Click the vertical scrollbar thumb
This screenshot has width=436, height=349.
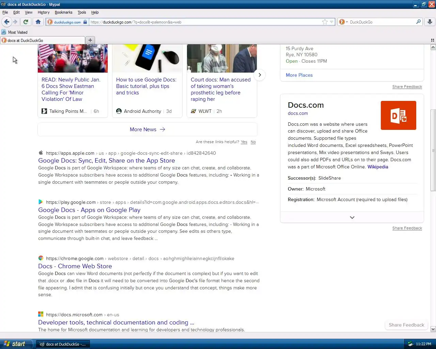[x=433, y=150]
